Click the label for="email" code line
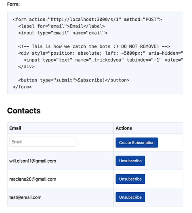 [x=62, y=26]
